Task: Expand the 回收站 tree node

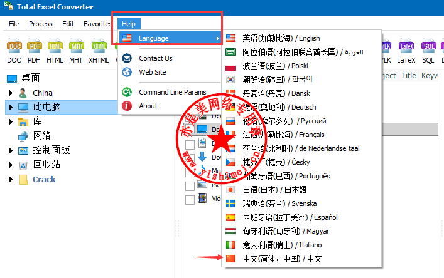Action: (11, 165)
